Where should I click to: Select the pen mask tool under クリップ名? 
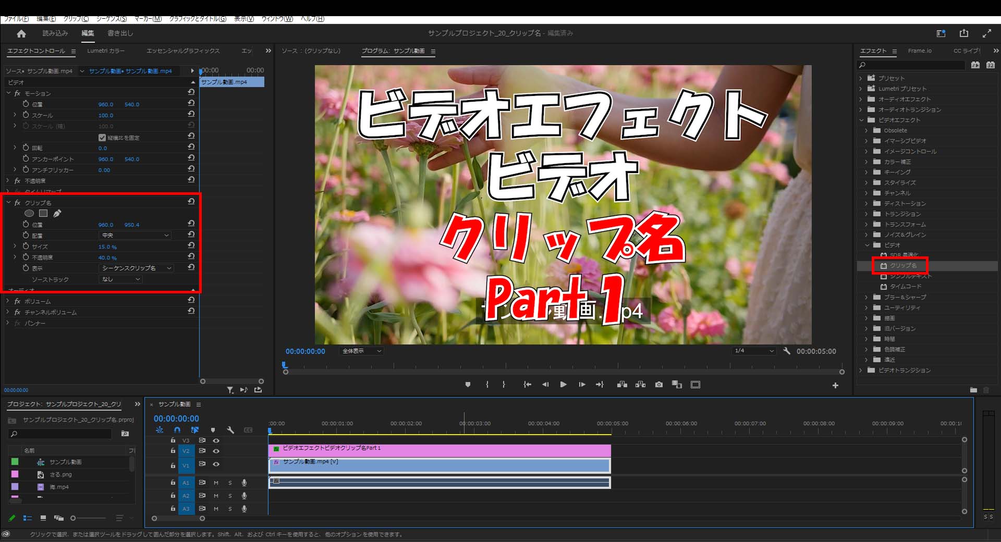click(x=57, y=213)
